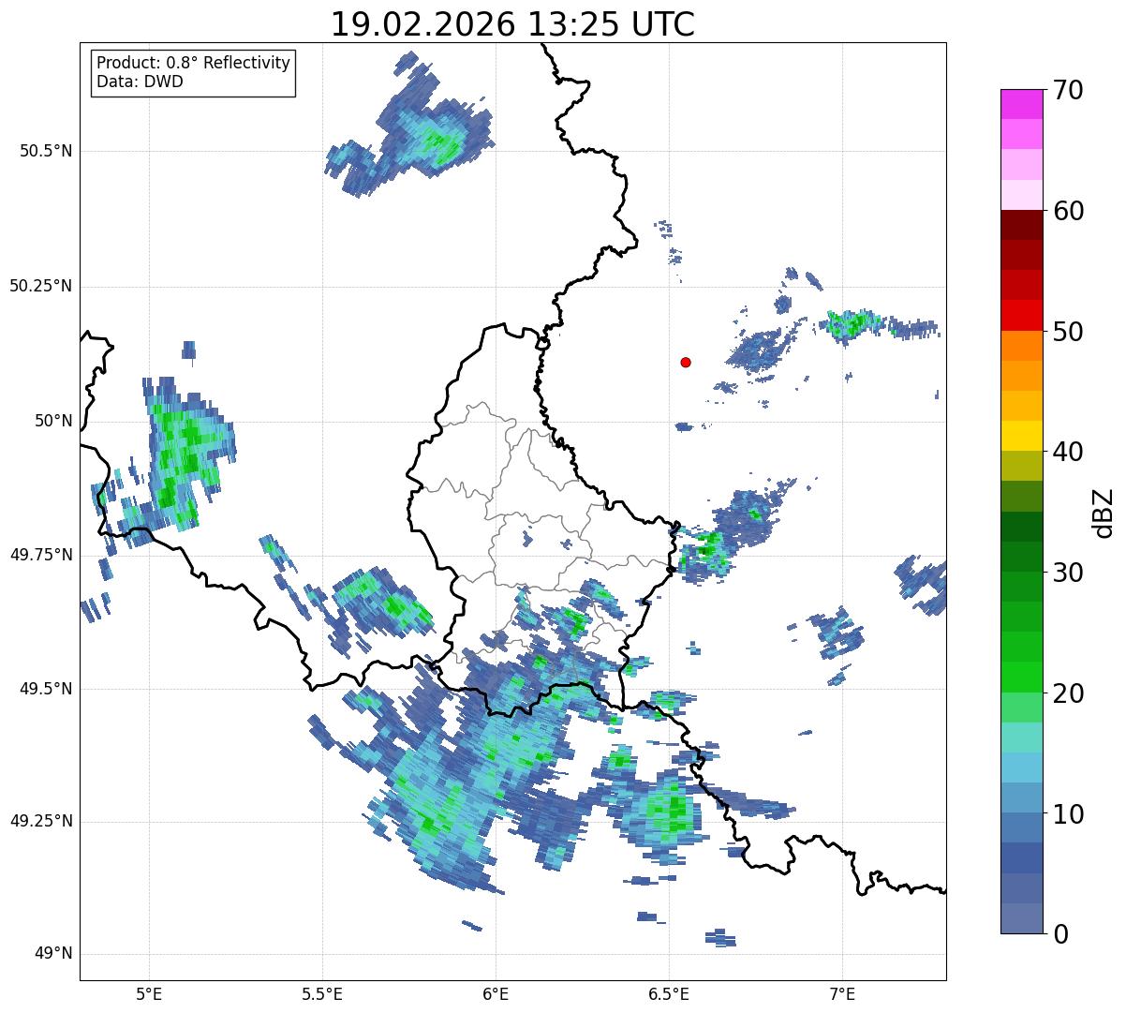
Task: Click the longitude label '5.5°E'
Action: coord(322,995)
